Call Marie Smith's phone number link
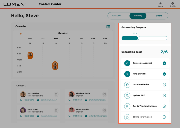 click(x=29, y=116)
